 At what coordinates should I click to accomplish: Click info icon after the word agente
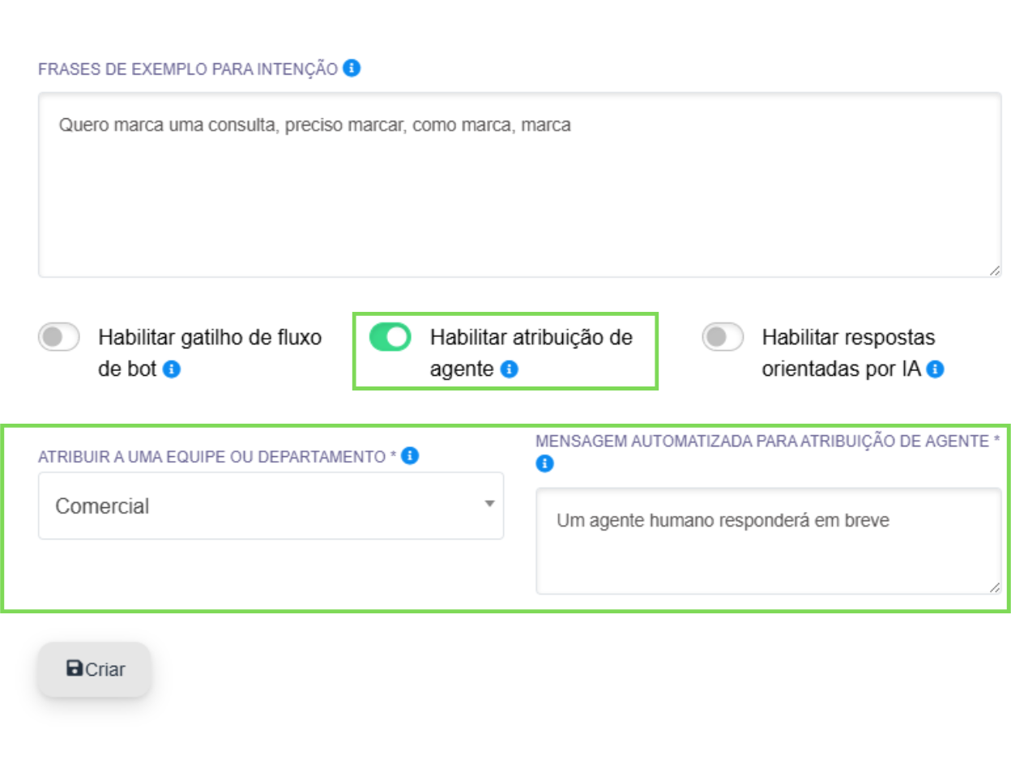(510, 369)
